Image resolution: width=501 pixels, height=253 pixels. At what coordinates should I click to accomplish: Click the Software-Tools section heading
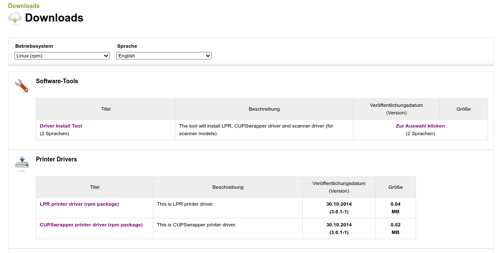[57, 81]
